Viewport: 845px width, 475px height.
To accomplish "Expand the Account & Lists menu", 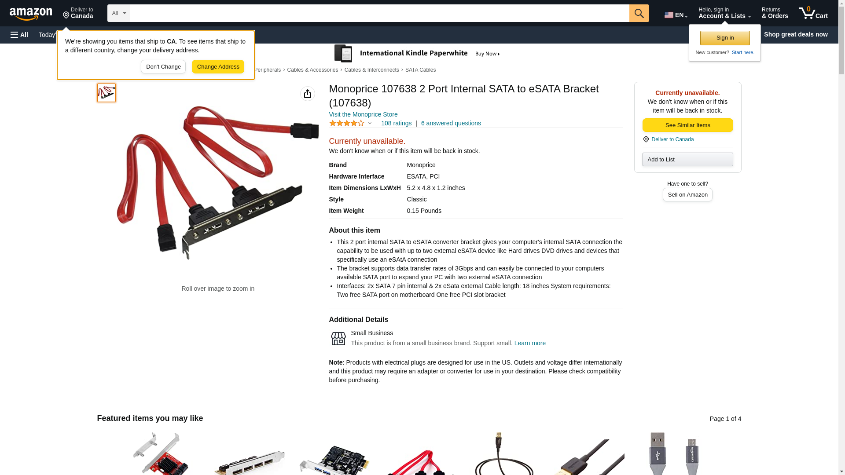I will (x=724, y=13).
